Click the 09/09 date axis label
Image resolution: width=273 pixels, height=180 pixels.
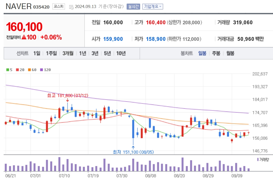point(237,176)
